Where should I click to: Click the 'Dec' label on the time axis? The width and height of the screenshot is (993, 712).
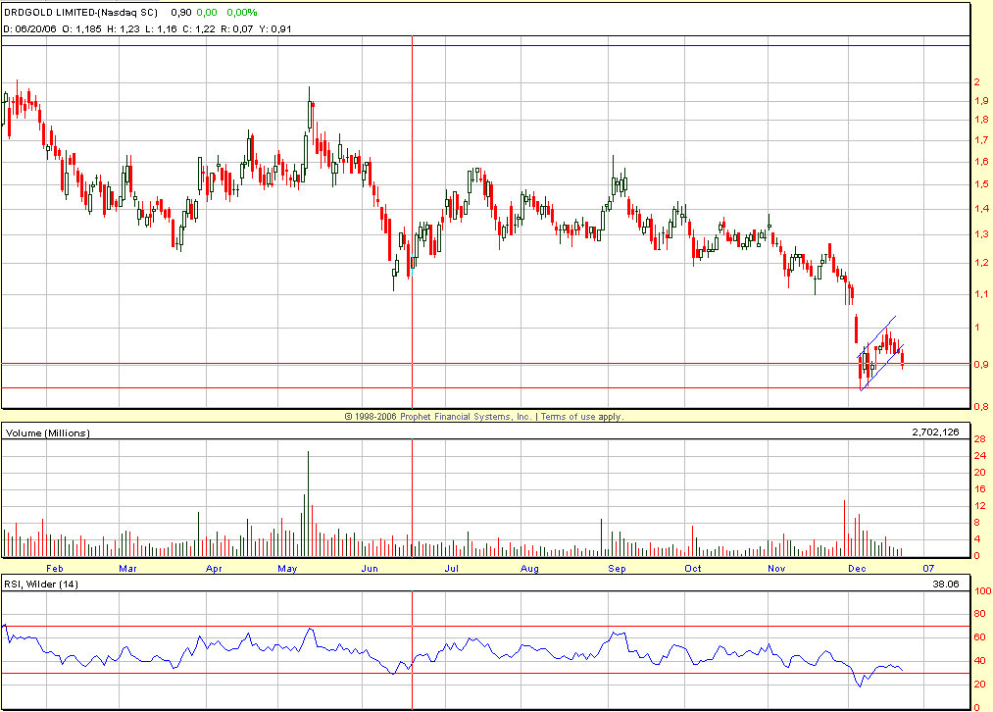[856, 568]
